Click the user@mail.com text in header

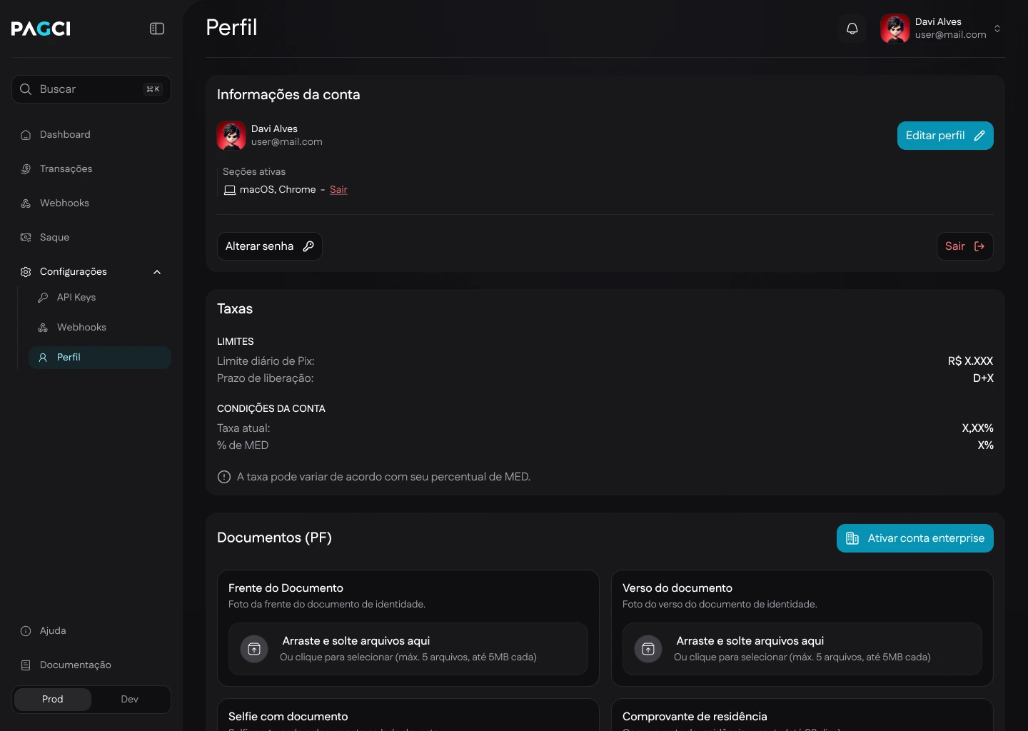coord(951,34)
